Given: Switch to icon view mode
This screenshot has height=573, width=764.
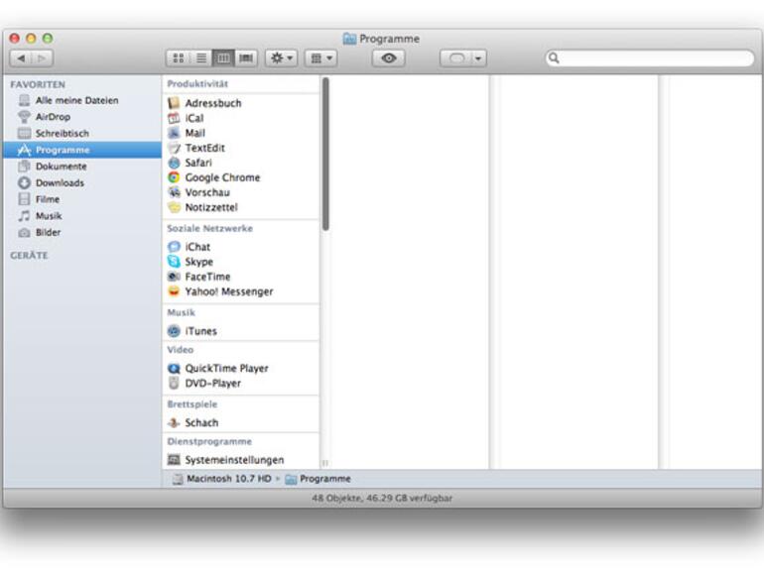Looking at the screenshot, I should click(178, 58).
